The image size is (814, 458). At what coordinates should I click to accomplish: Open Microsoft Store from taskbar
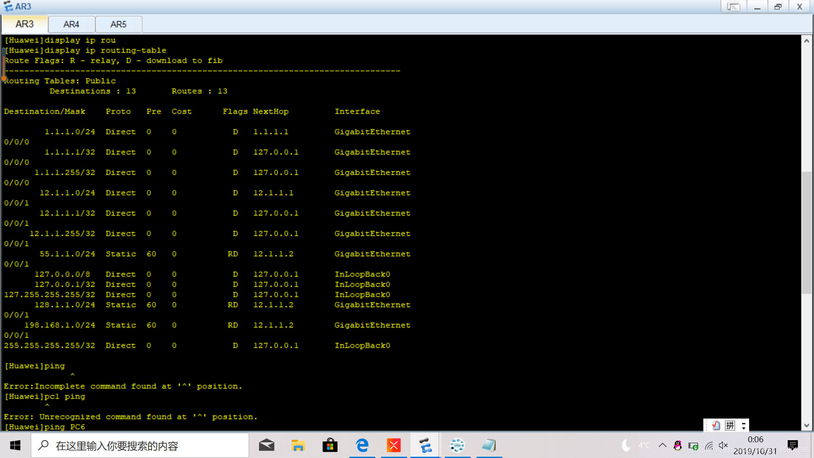coord(330,445)
